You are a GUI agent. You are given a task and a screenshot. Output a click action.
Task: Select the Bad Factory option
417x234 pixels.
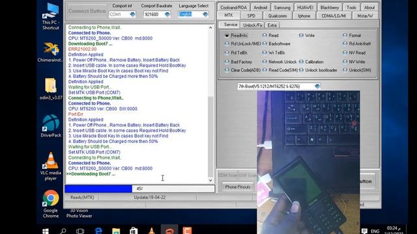[x=238, y=62]
